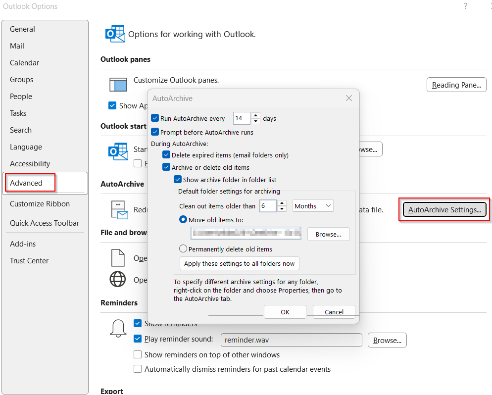Open the help question mark icon

(466, 6)
